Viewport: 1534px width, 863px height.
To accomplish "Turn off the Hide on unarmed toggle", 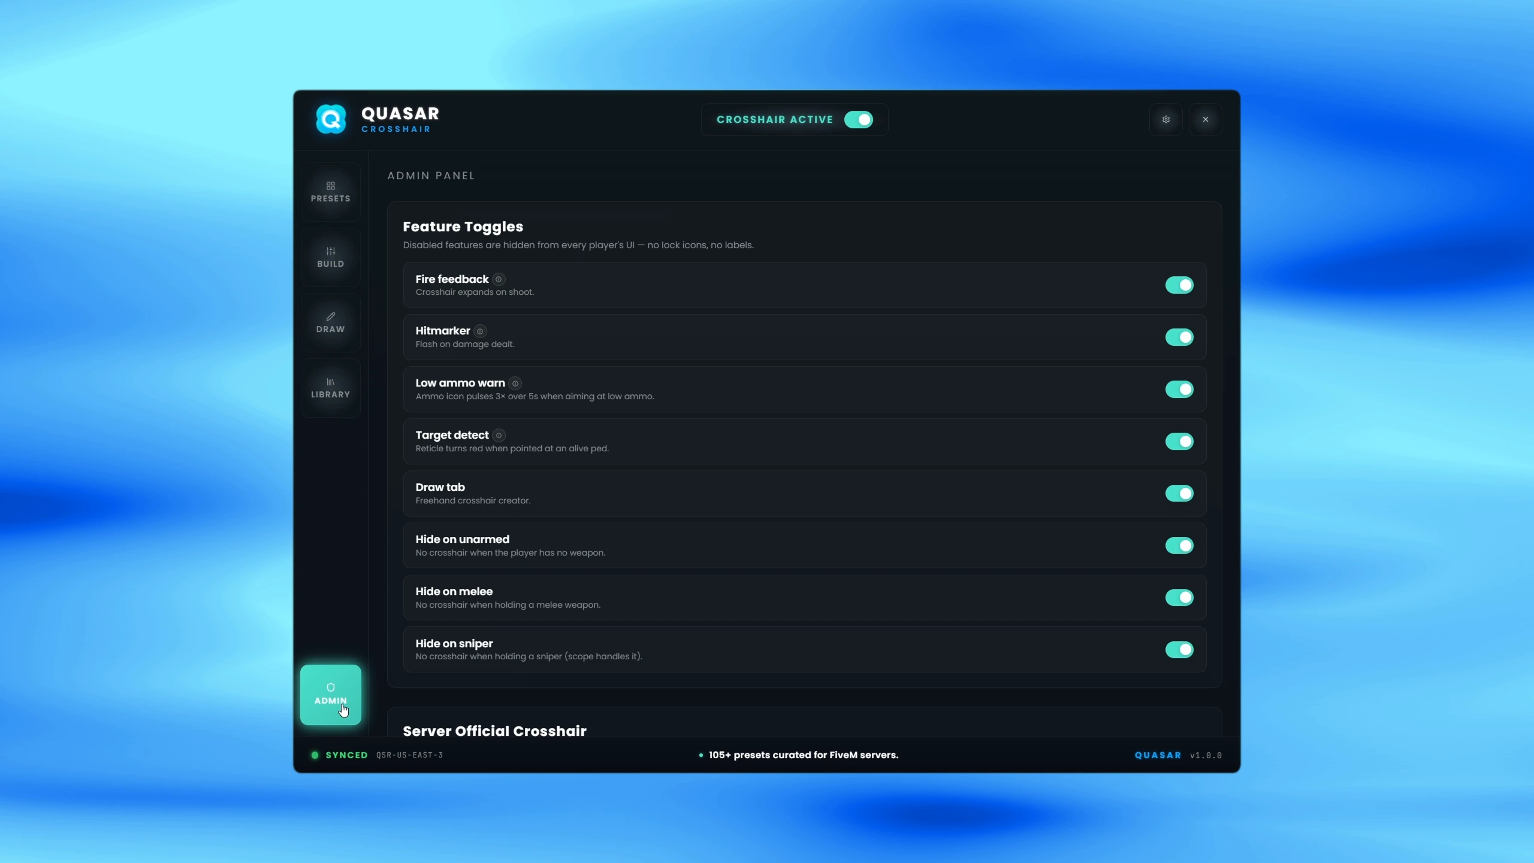I will click(x=1179, y=546).
